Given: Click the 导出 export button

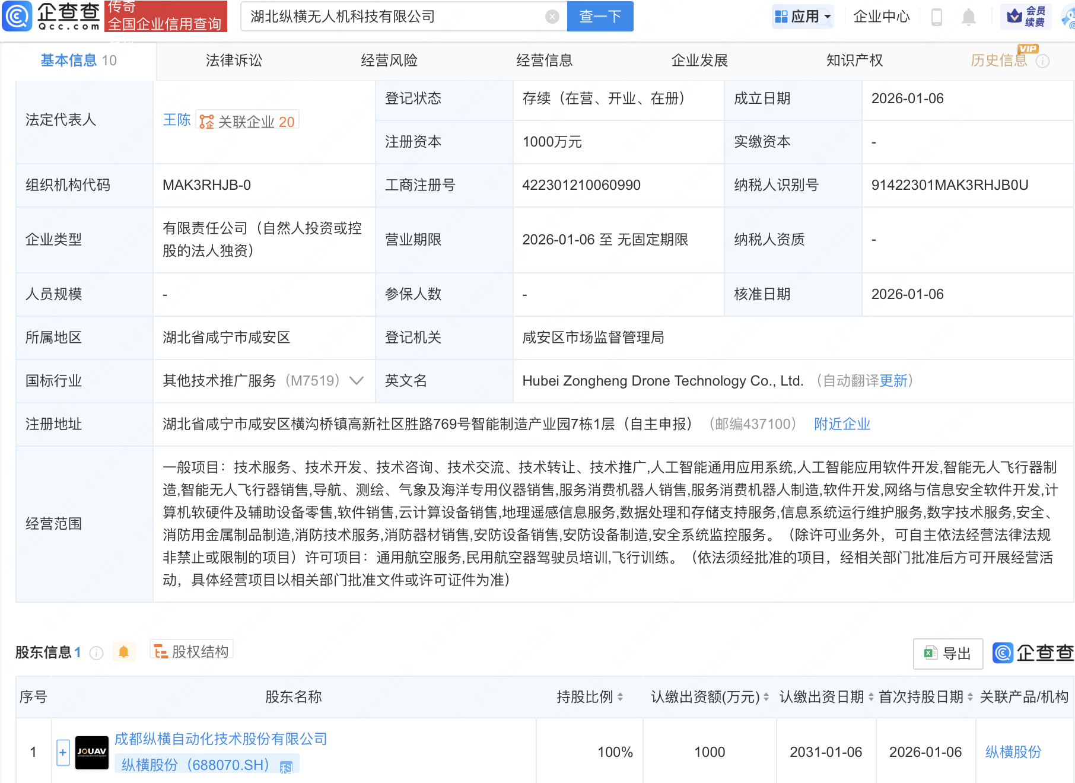Looking at the screenshot, I should 947,654.
